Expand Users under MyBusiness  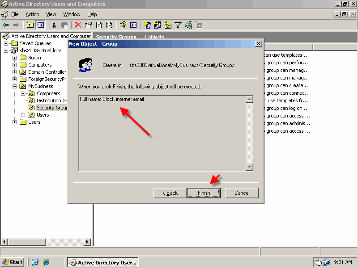(23, 115)
